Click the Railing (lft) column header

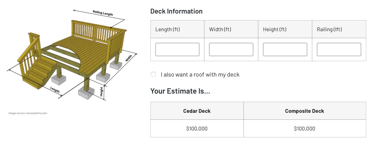pyautogui.click(x=329, y=29)
